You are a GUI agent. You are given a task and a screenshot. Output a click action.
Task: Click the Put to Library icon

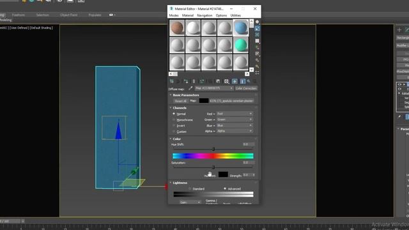coord(218,81)
